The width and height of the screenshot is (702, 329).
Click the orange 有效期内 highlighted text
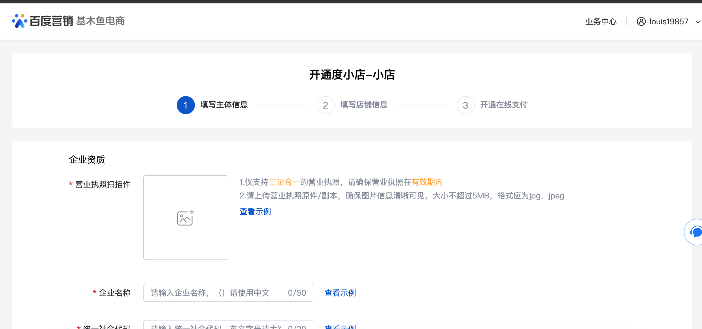427,182
